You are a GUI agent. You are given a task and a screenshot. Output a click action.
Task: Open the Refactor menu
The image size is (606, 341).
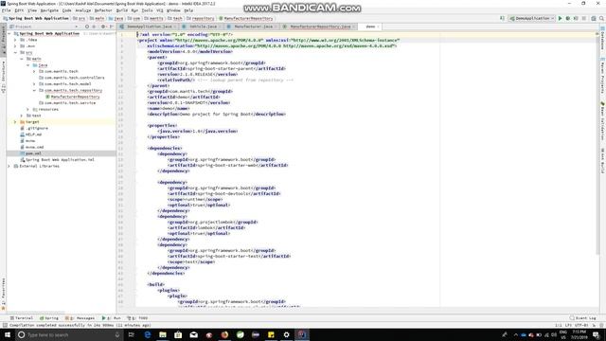coord(103,10)
